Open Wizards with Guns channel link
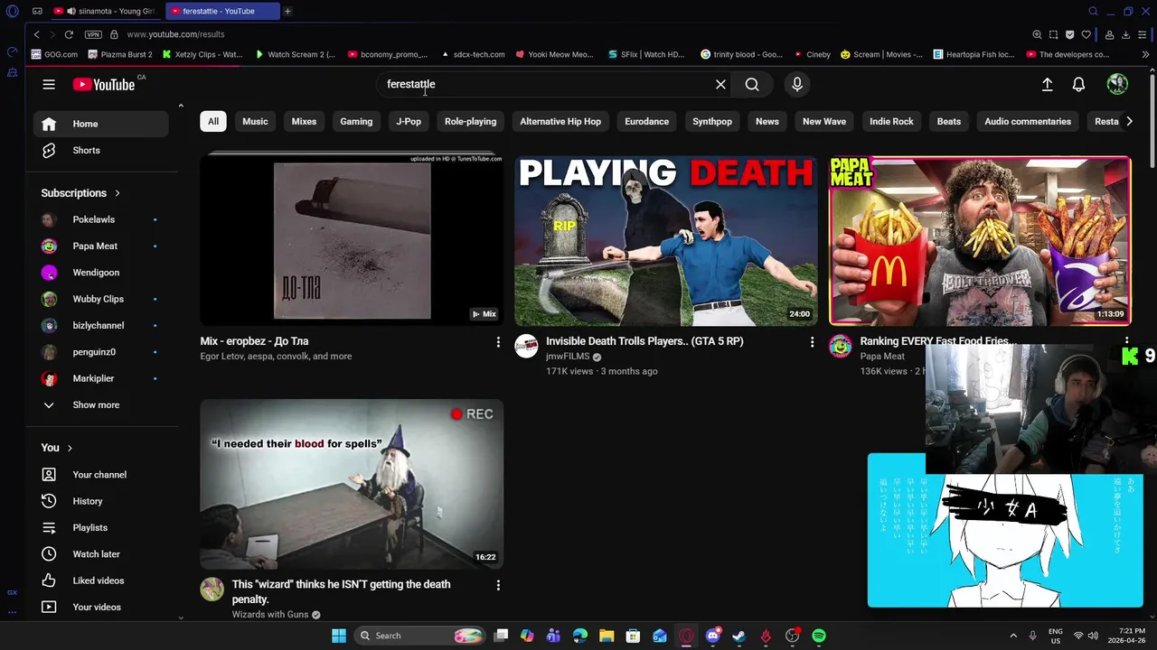Screen dimensions: 1157x650 [270, 615]
